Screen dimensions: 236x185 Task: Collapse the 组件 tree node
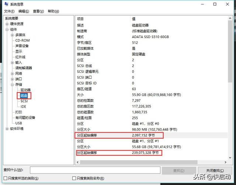click(x=7, y=30)
